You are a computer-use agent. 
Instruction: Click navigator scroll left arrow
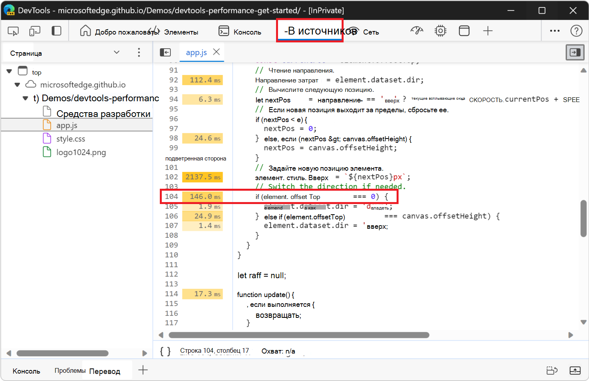(x=9, y=353)
